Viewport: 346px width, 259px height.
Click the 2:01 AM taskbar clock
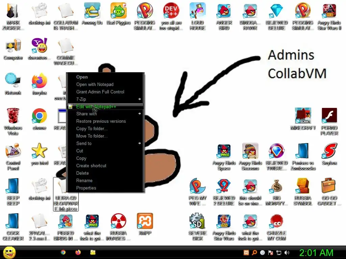316,253
